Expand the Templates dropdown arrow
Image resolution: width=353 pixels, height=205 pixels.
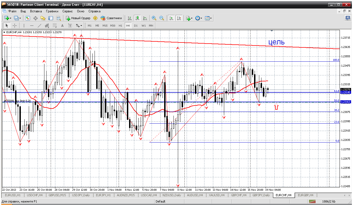click(x=211, y=18)
